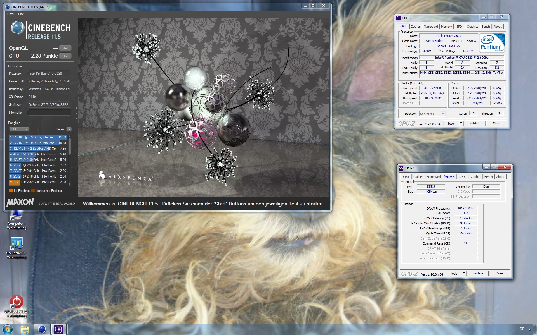Open the Hilfe menu in Cinebench
The width and height of the screenshot is (537, 335).
coord(21,14)
